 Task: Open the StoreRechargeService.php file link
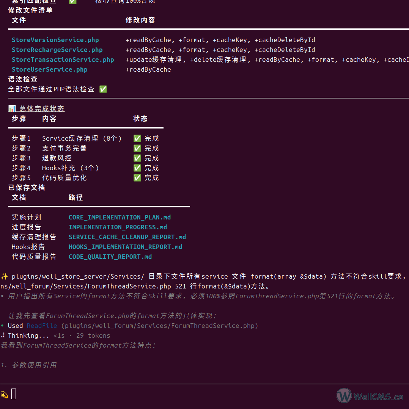pyautogui.click(x=57, y=50)
